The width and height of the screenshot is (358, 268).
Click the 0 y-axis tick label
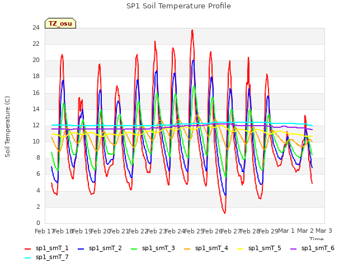pos(38,223)
